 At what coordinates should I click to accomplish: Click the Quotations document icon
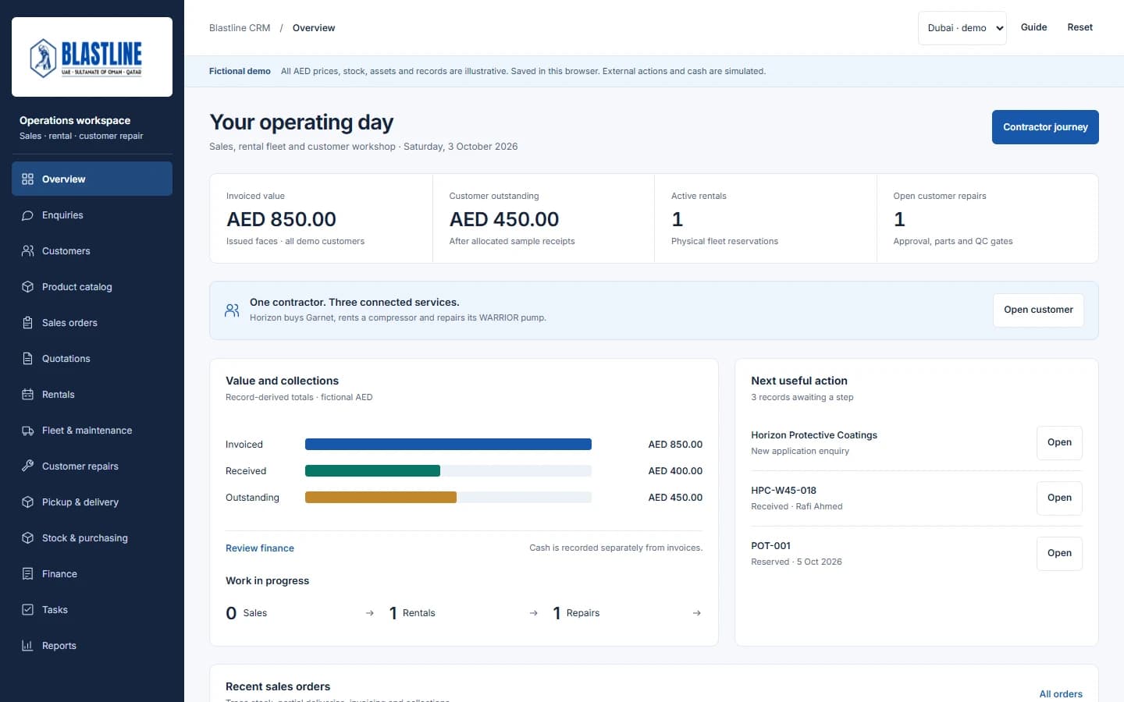pos(27,359)
